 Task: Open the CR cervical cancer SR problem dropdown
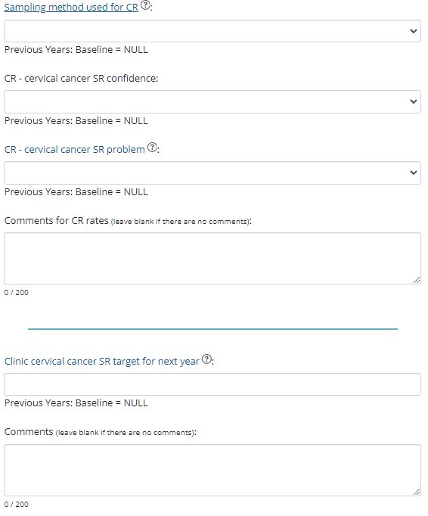[x=212, y=173]
